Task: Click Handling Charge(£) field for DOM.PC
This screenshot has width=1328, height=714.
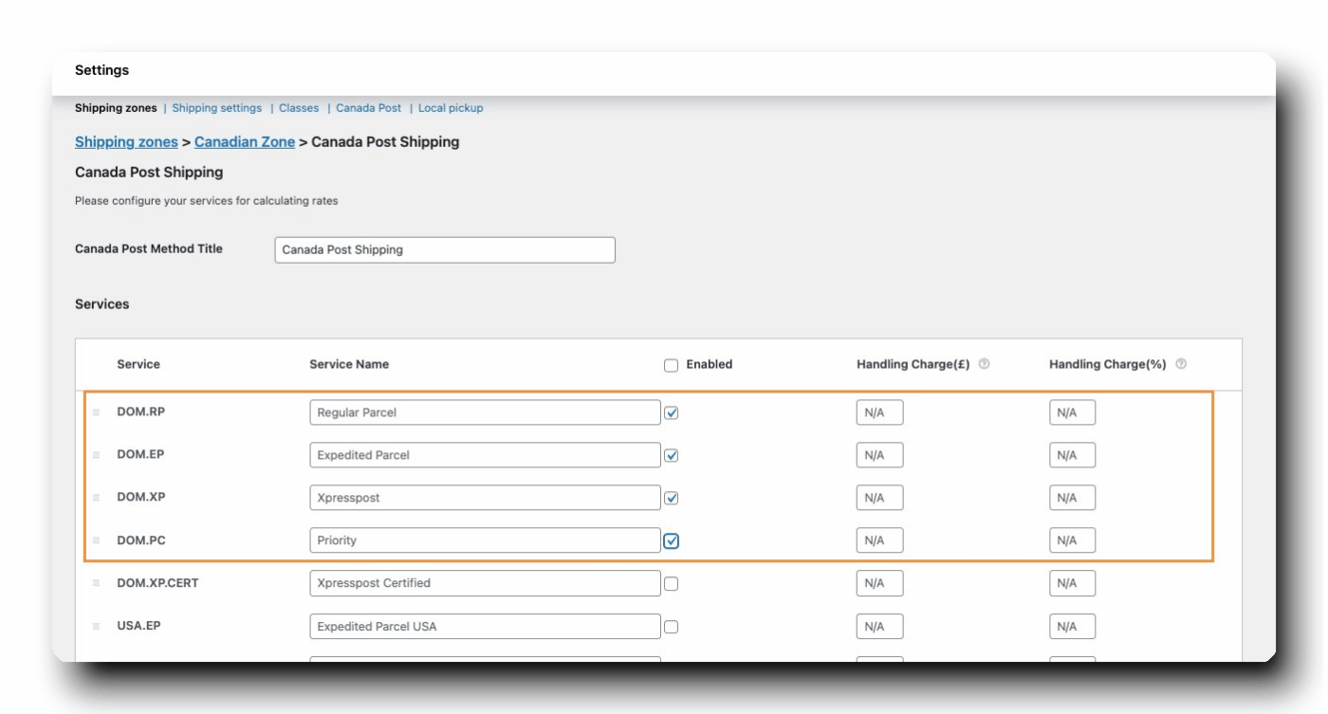Action: tap(879, 540)
